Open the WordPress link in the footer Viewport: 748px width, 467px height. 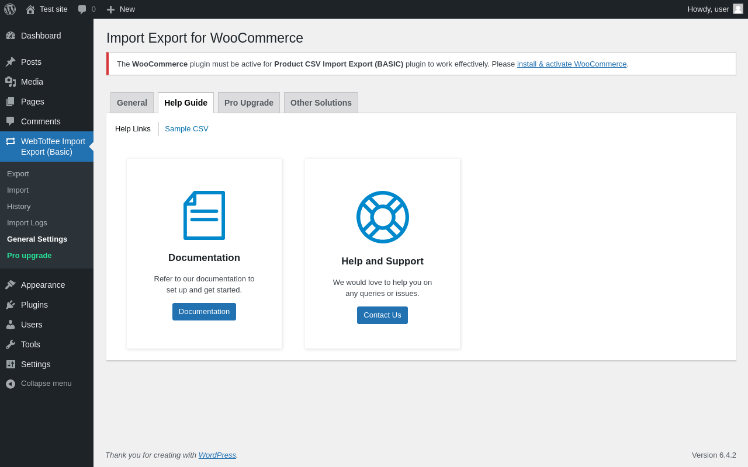(x=217, y=455)
